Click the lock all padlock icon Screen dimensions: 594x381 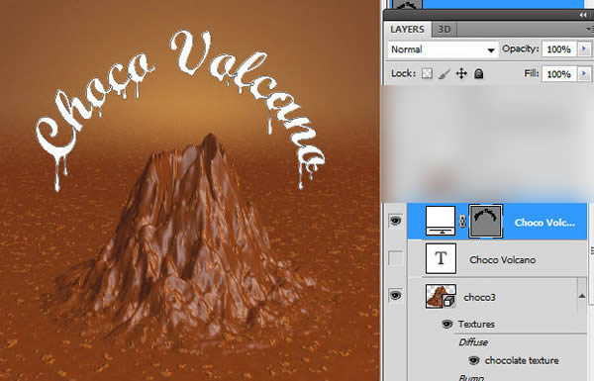[x=479, y=73]
